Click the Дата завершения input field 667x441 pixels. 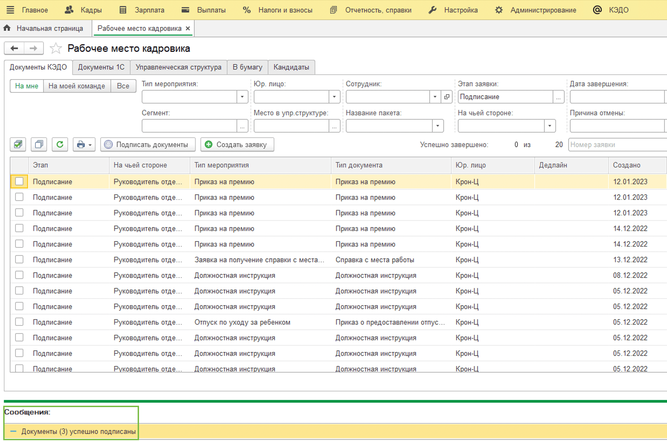pos(617,97)
